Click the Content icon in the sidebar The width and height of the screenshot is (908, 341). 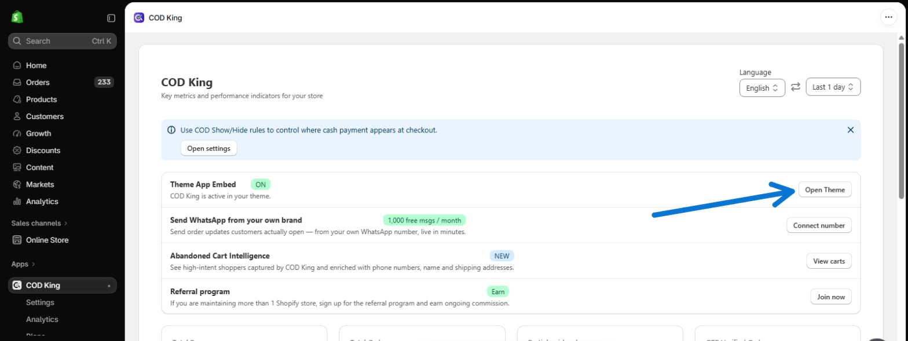point(17,168)
